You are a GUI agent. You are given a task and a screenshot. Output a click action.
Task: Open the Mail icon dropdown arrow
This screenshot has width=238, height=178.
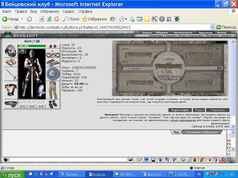coord(126,19)
